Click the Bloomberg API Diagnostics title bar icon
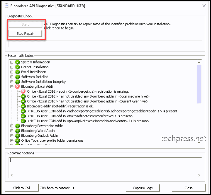This screenshot has height=195, width=211. 6,6
